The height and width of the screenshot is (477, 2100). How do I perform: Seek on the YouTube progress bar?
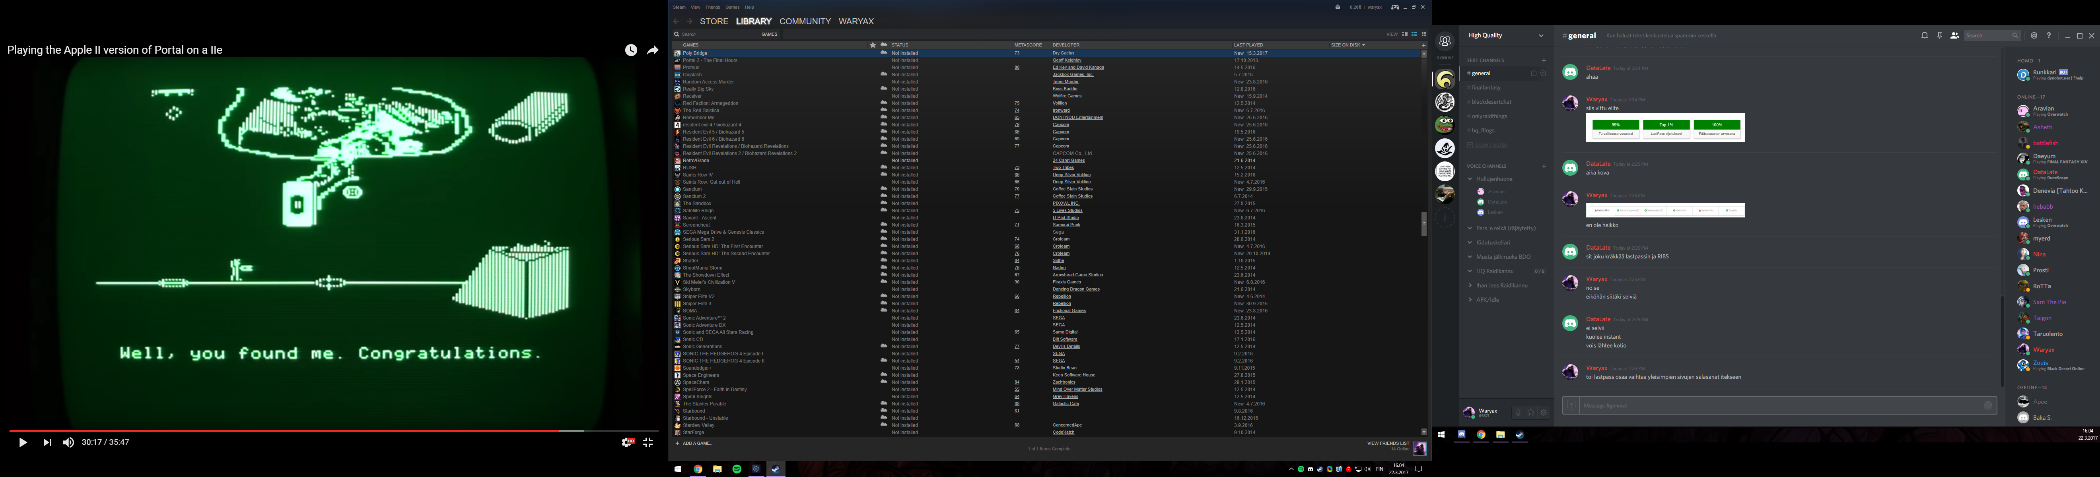(326, 430)
